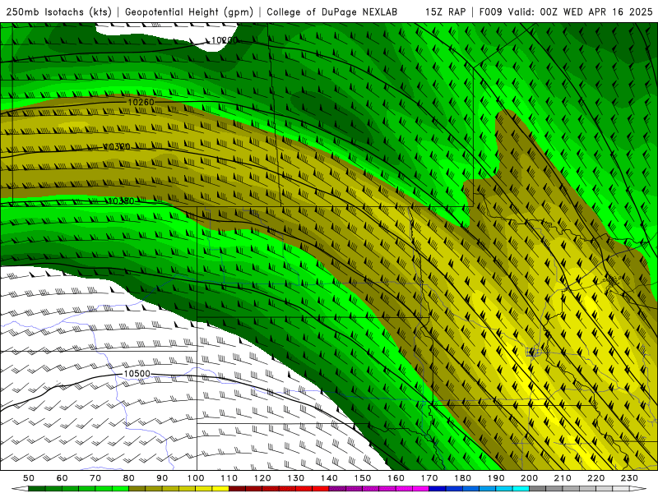Screen dimensions: 658x493
Task: Click the 150 value on the color scale
Action: (363, 478)
